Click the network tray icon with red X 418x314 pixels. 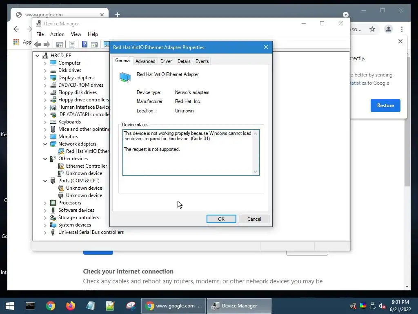[353, 306]
